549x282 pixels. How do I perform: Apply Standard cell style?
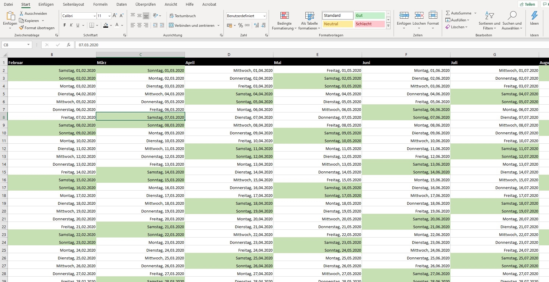tap(338, 16)
